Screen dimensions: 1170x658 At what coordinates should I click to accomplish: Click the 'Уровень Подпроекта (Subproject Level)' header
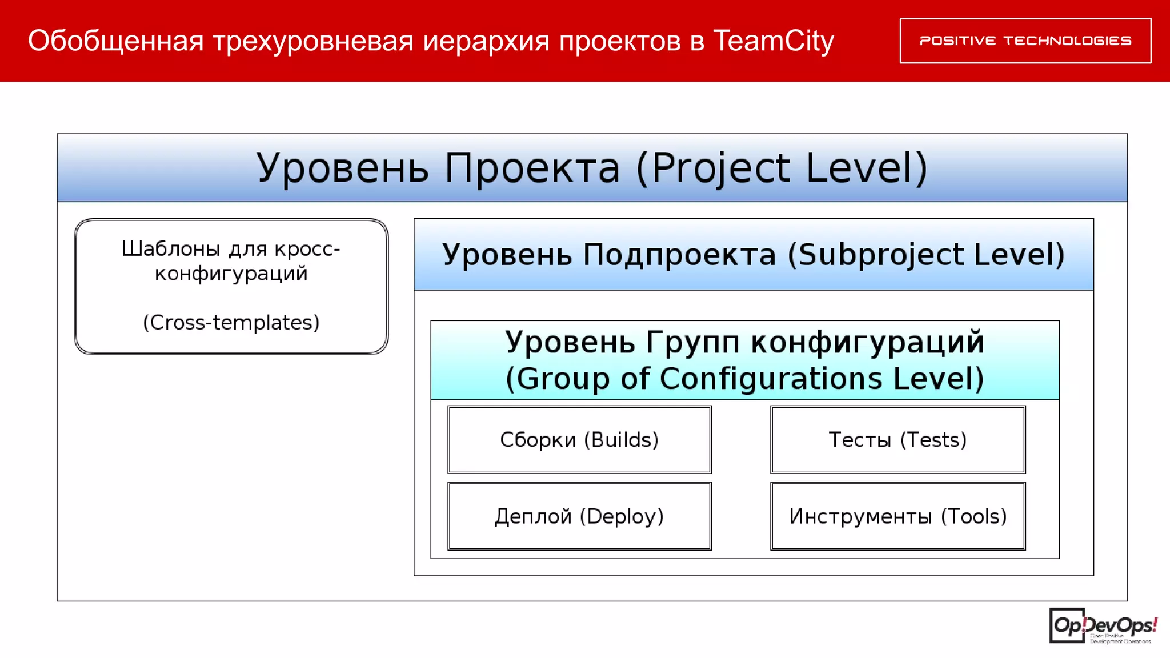(754, 255)
